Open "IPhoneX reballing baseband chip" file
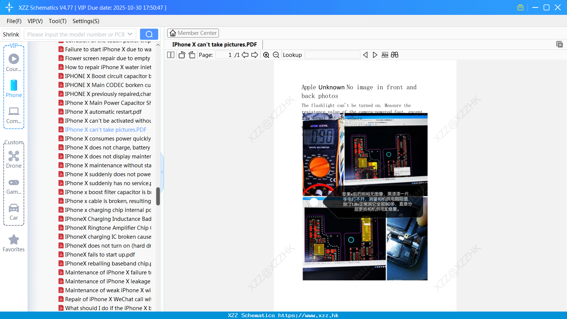This screenshot has width=567, height=319. pos(105,264)
